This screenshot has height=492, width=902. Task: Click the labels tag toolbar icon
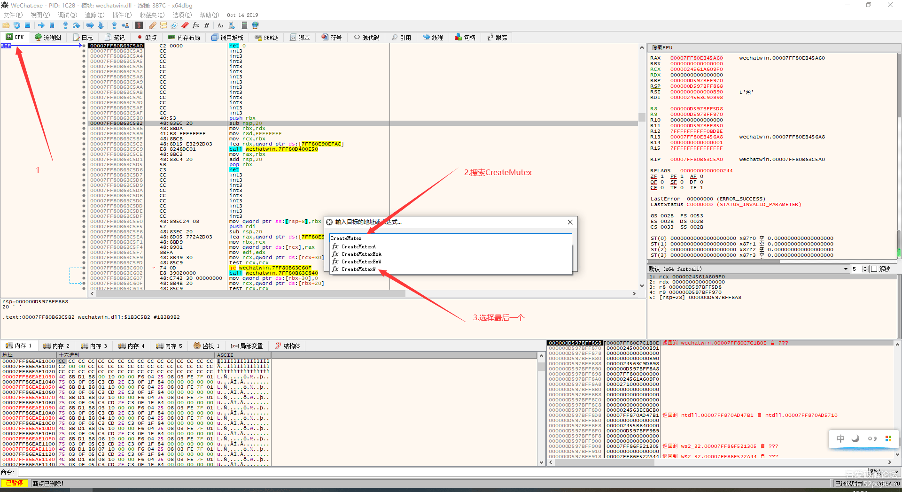point(174,25)
